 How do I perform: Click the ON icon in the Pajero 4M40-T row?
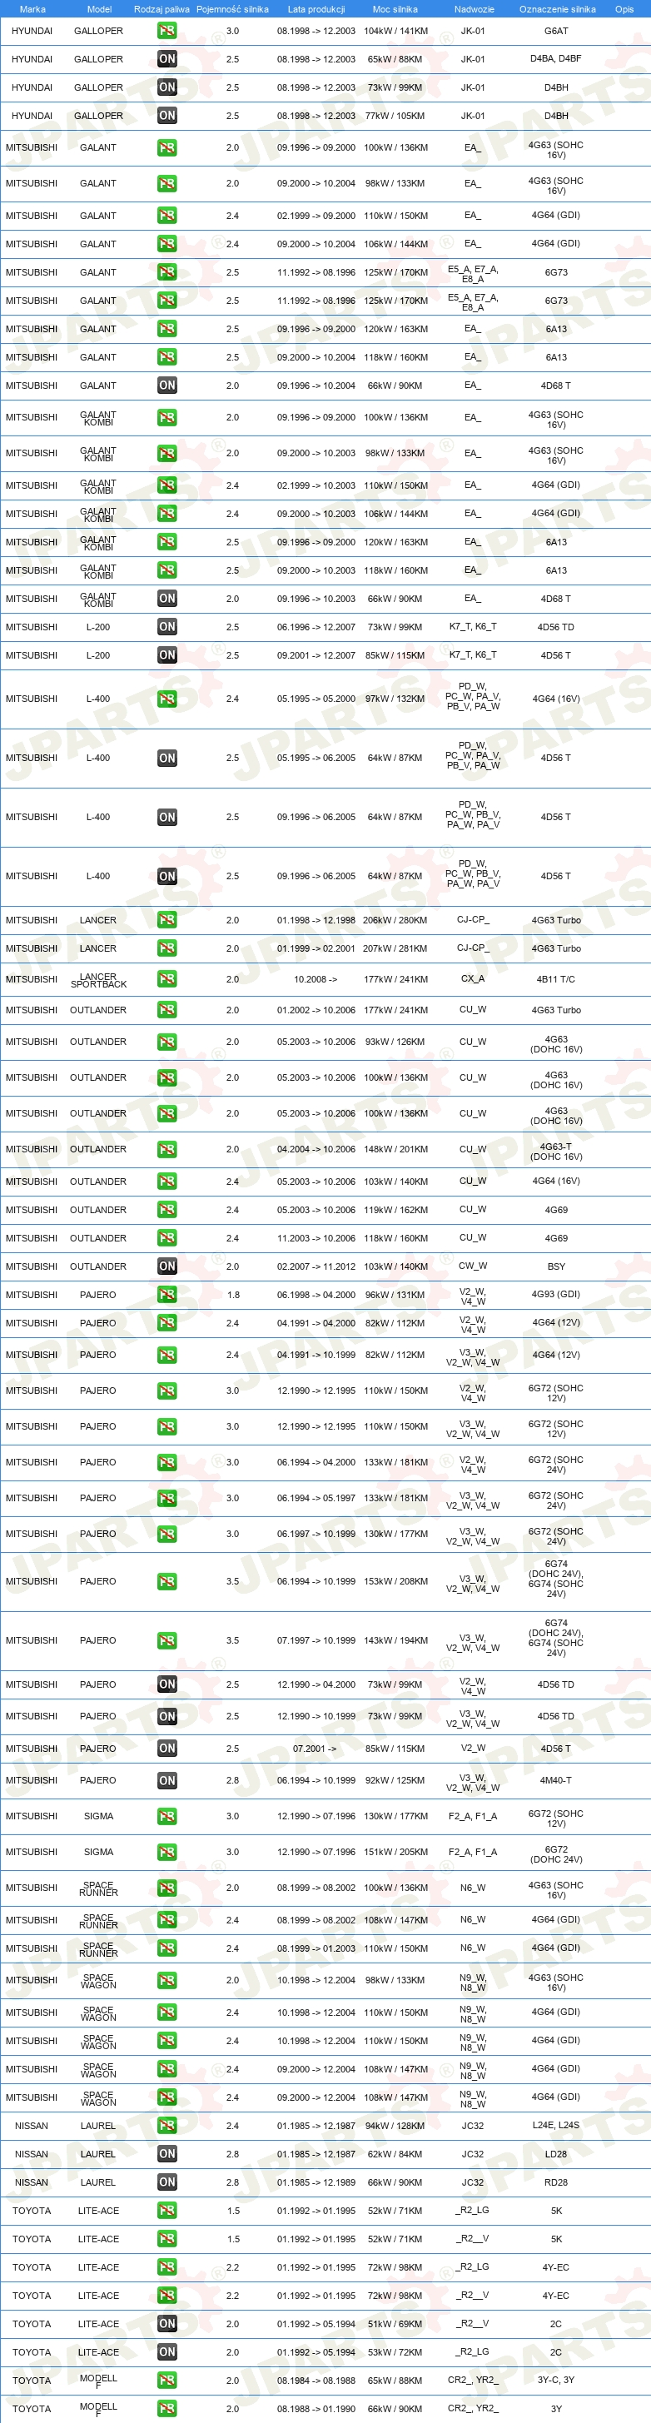[166, 1780]
